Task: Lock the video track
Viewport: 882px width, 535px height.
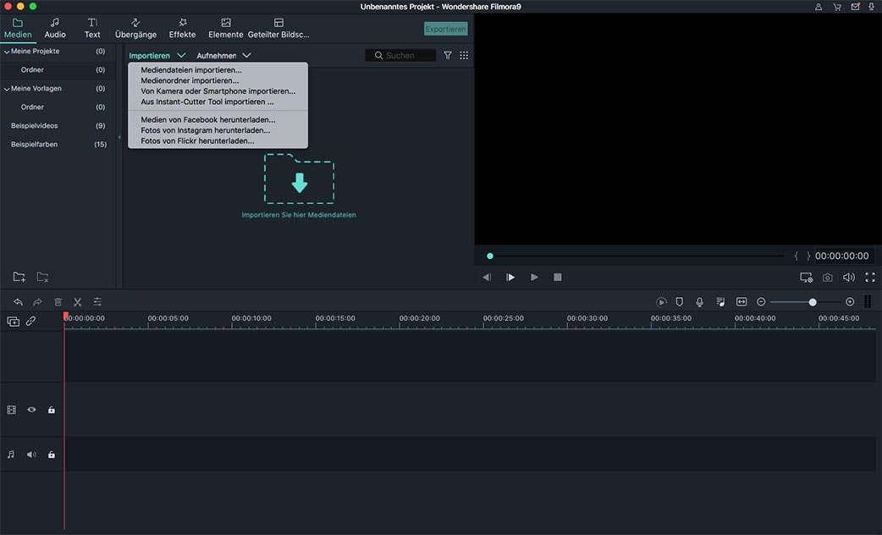Action: [51, 410]
